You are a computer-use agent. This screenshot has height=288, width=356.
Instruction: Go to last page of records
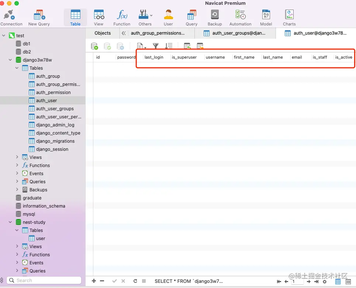[316, 282]
